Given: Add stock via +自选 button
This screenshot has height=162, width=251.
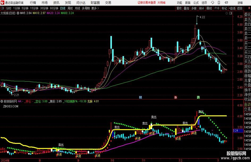Looking at the screenshot, I should 232,8.
